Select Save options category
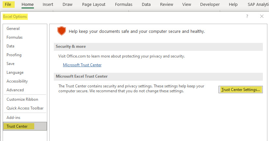The image size is (269, 141). 25,64
